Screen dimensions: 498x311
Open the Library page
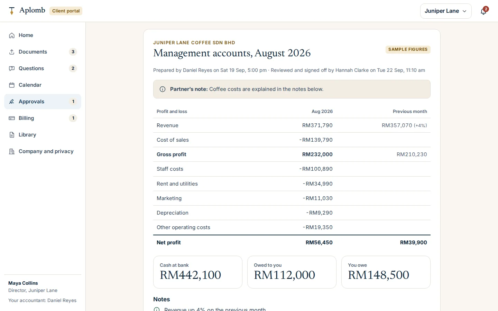tap(43, 135)
